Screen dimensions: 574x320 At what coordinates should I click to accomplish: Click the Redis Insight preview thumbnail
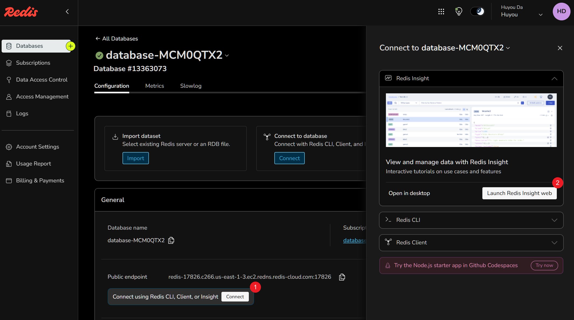471,120
